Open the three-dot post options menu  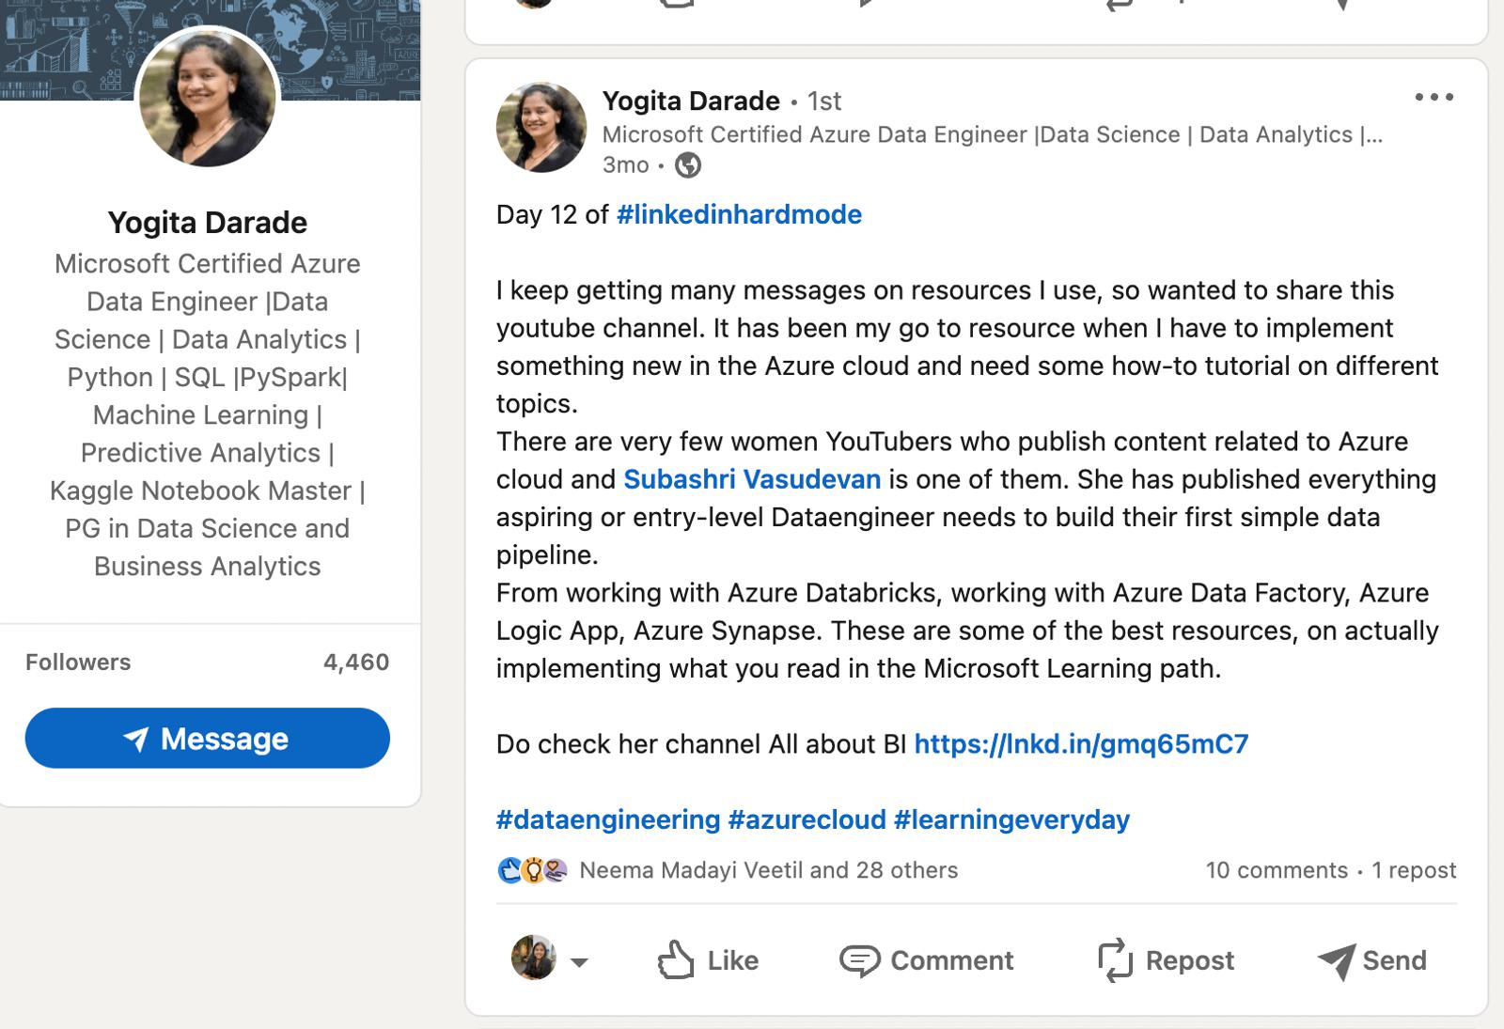point(1434,97)
